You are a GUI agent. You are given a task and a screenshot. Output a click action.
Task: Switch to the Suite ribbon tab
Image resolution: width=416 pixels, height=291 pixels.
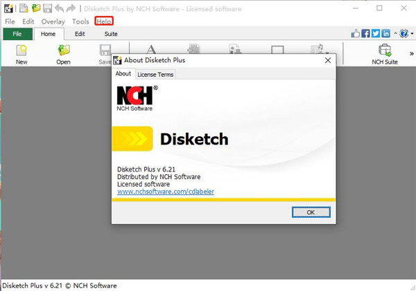(x=111, y=34)
